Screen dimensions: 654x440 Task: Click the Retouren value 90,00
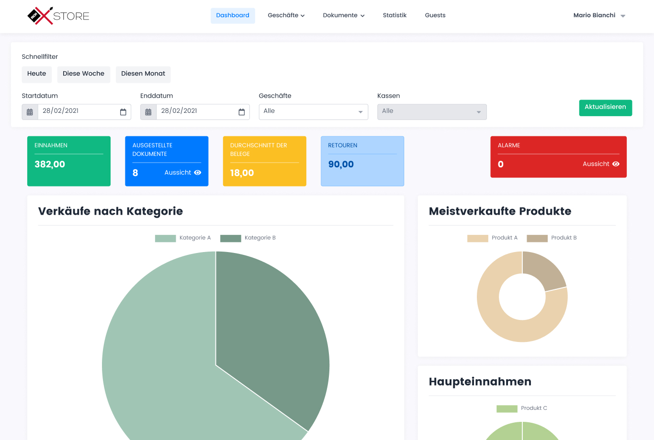341,165
